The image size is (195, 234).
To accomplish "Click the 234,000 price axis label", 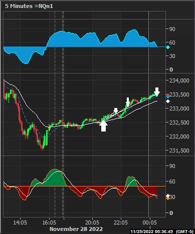I will pos(179,80).
